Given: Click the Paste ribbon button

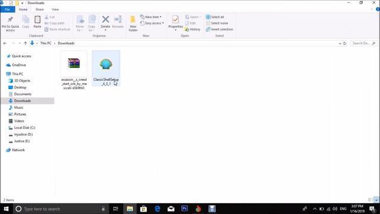Looking at the screenshot, I should pos(37,22).
